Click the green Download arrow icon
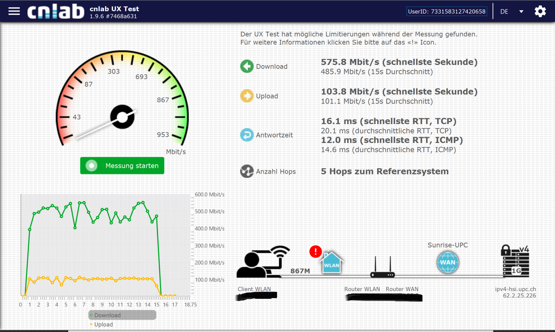This screenshot has width=555, height=332. pos(247,66)
